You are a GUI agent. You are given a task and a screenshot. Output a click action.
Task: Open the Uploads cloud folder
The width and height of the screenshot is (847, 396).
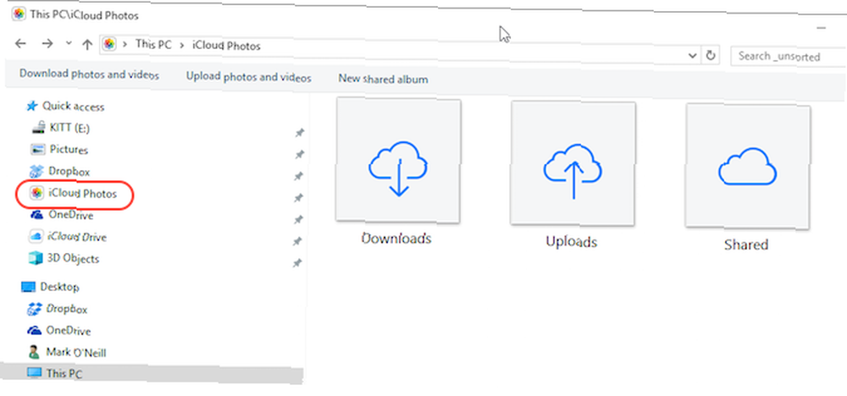pyautogui.click(x=573, y=163)
